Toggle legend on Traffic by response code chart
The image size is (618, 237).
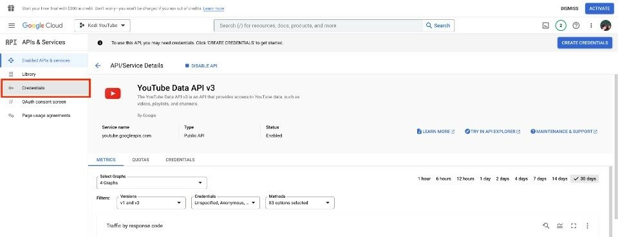[x=559, y=225]
